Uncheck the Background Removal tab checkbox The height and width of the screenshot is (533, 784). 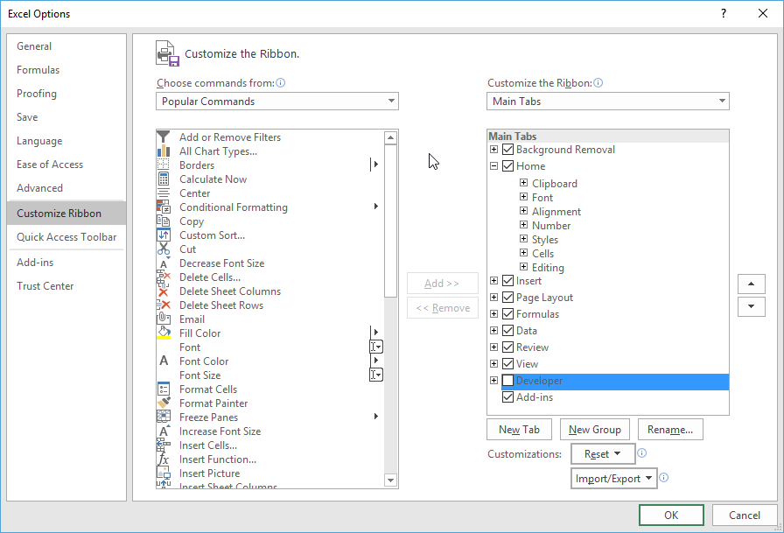(x=507, y=150)
